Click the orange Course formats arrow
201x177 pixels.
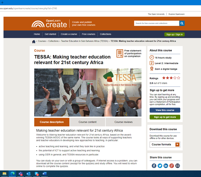point(177,144)
